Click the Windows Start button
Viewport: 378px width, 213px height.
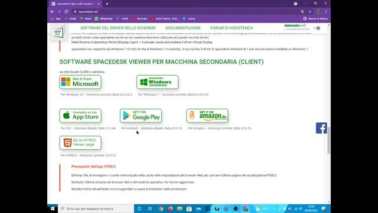pos(53,208)
